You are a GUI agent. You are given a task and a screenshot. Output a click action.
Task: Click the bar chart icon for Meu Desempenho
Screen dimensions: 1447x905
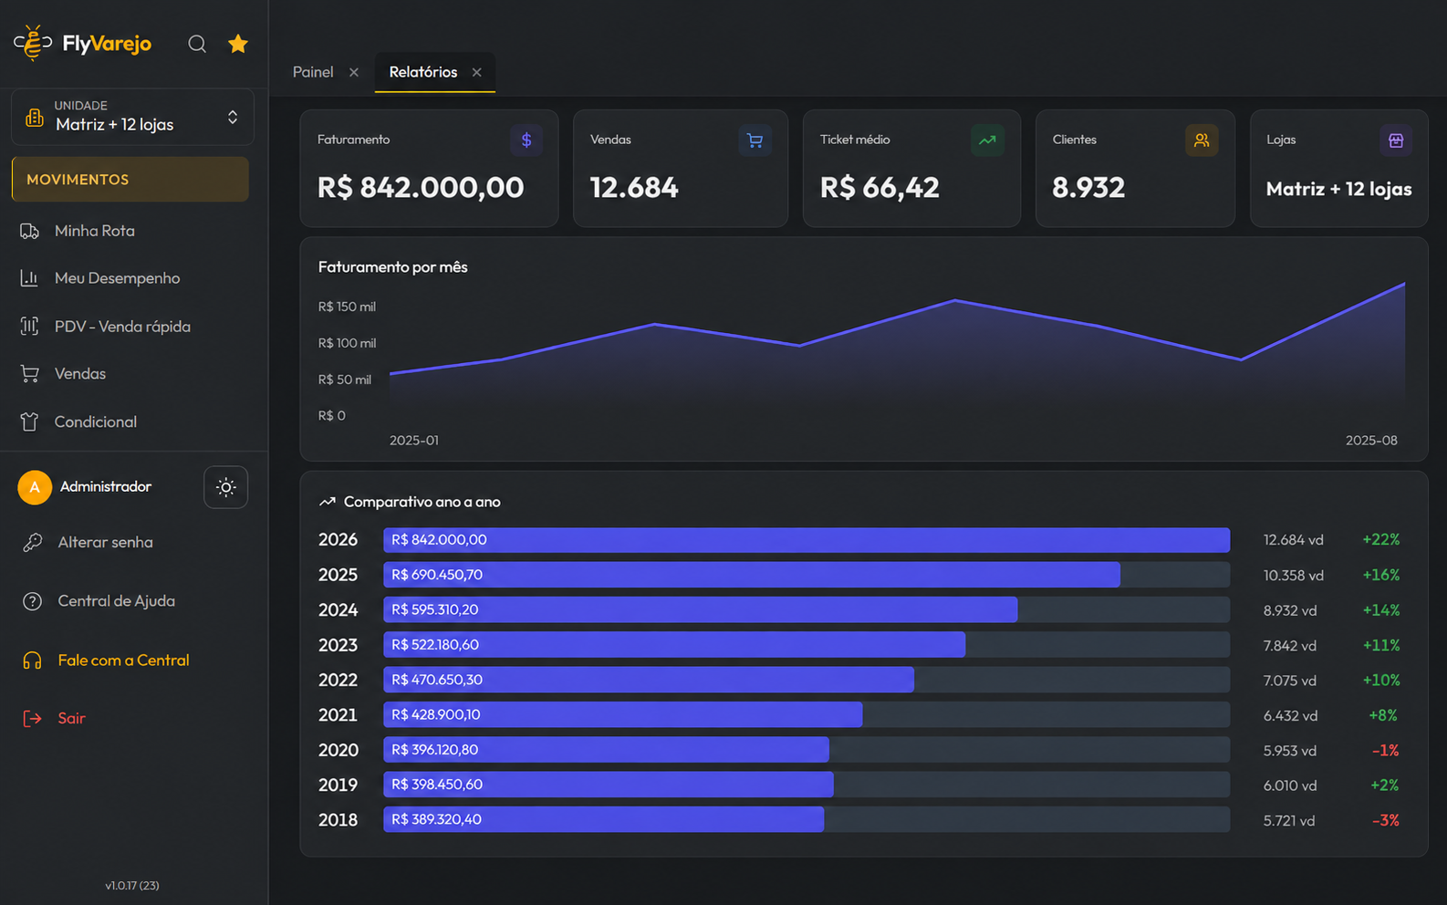(x=30, y=278)
